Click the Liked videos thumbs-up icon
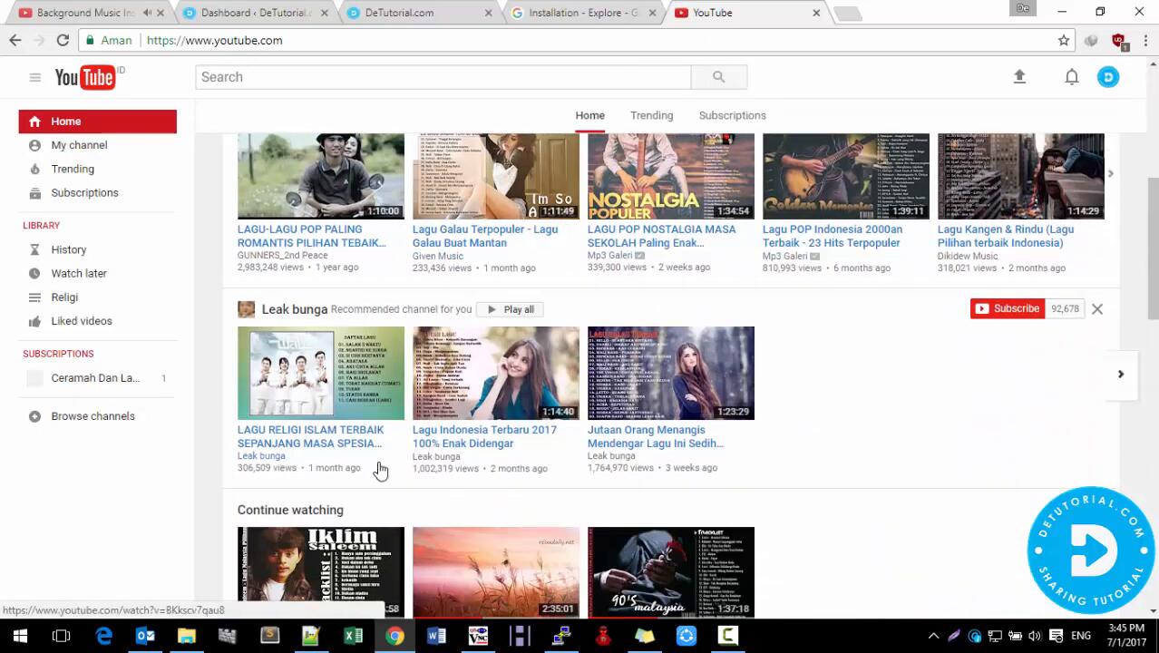The image size is (1159, 653). (x=34, y=321)
